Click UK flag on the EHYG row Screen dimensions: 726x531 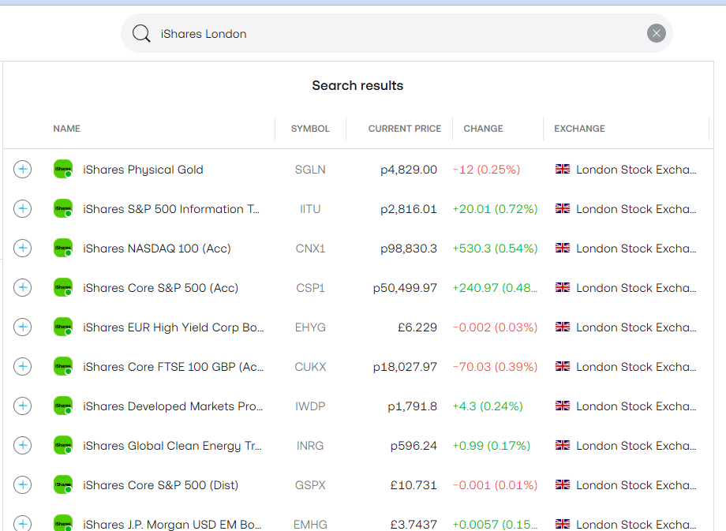[563, 327]
